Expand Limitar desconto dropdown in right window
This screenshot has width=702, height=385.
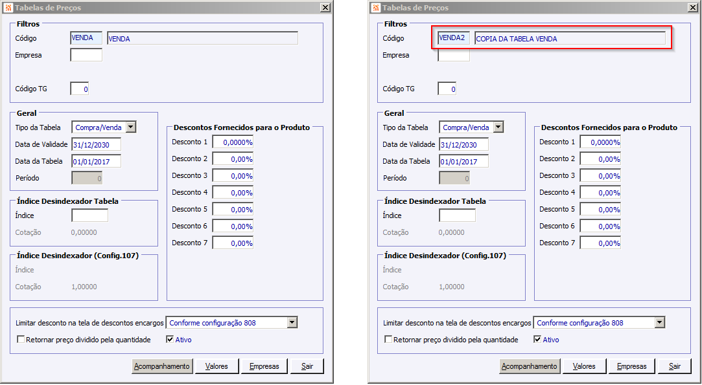(x=659, y=322)
